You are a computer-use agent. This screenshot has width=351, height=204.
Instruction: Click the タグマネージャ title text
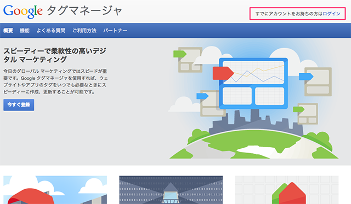point(84,11)
